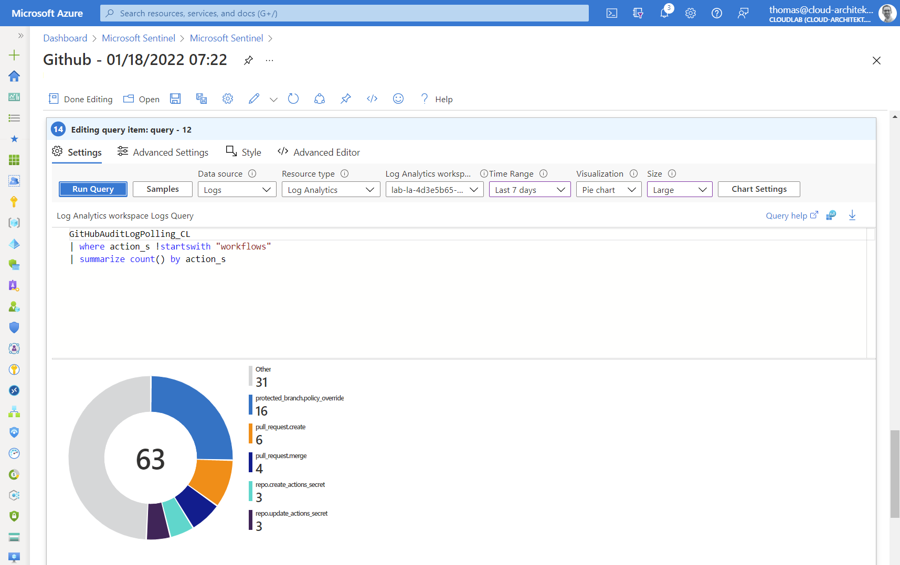Switch to the Advanced Editor tab
The width and height of the screenshot is (900, 565).
pos(319,153)
